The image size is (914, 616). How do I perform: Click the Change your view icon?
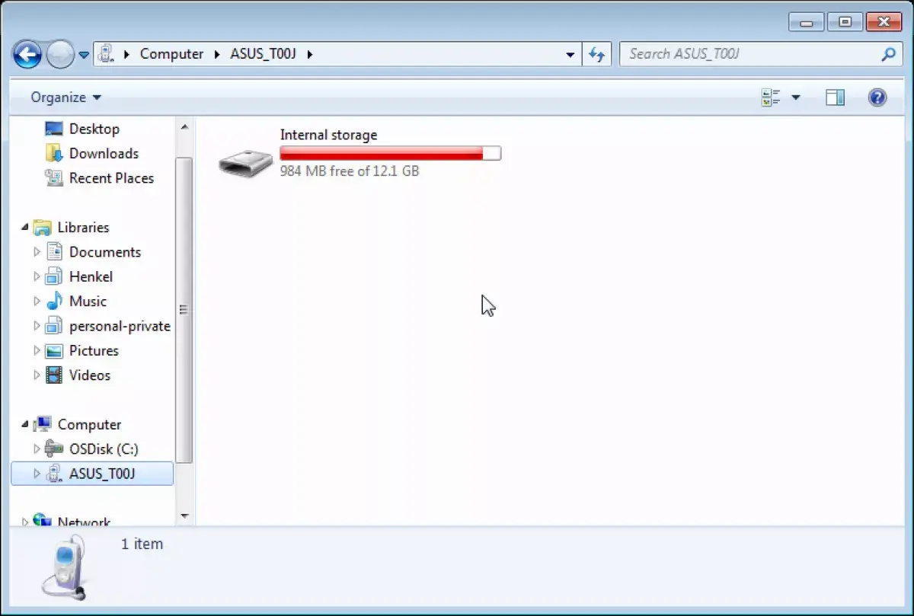click(772, 97)
